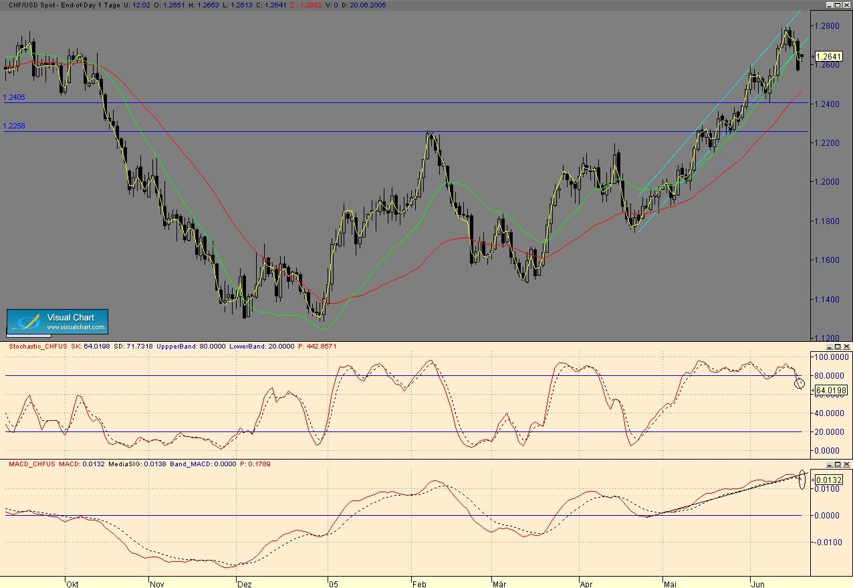Screen dimensions: 853x588
Task: Minimize the Stochastic indicator panel
Action: tap(830, 347)
